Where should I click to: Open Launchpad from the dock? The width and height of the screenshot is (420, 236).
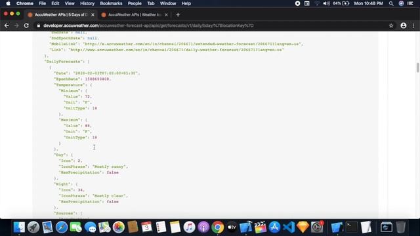(33, 227)
